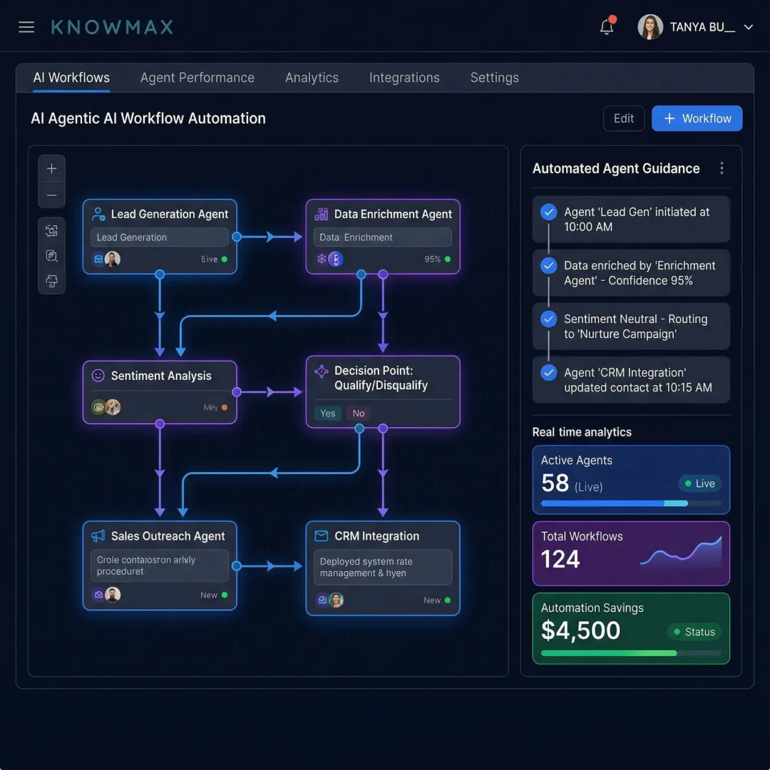
Task: Toggle the 'CRM Integration updated' checkmark
Action: 548,373
